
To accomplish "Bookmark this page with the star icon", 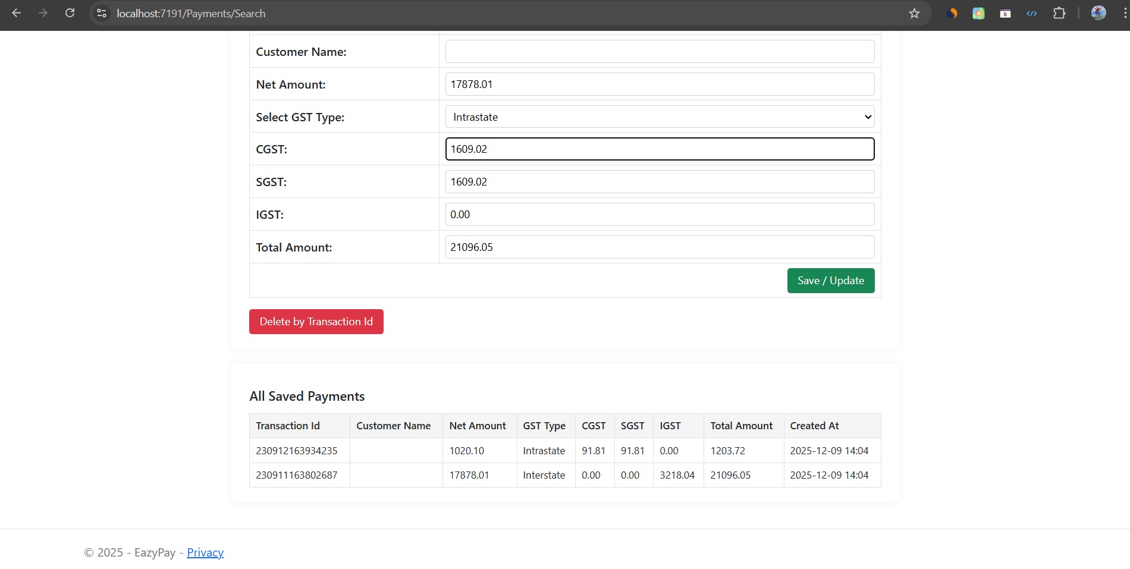I will [914, 13].
